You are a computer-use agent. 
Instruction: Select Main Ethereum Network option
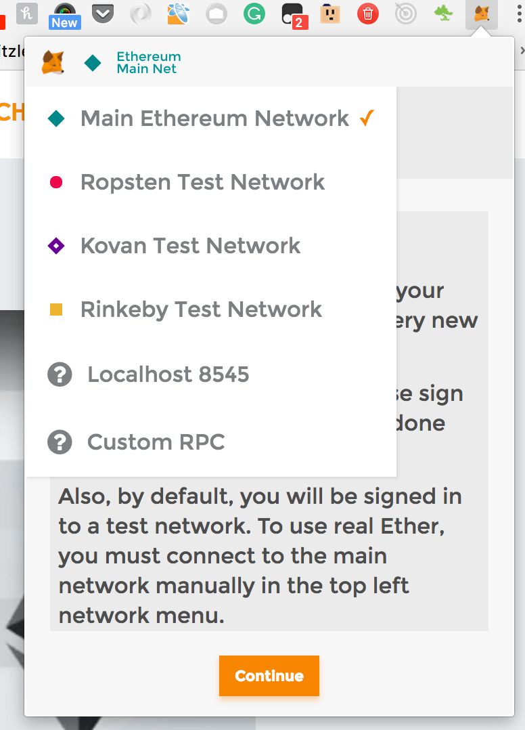click(x=210, y=119)
